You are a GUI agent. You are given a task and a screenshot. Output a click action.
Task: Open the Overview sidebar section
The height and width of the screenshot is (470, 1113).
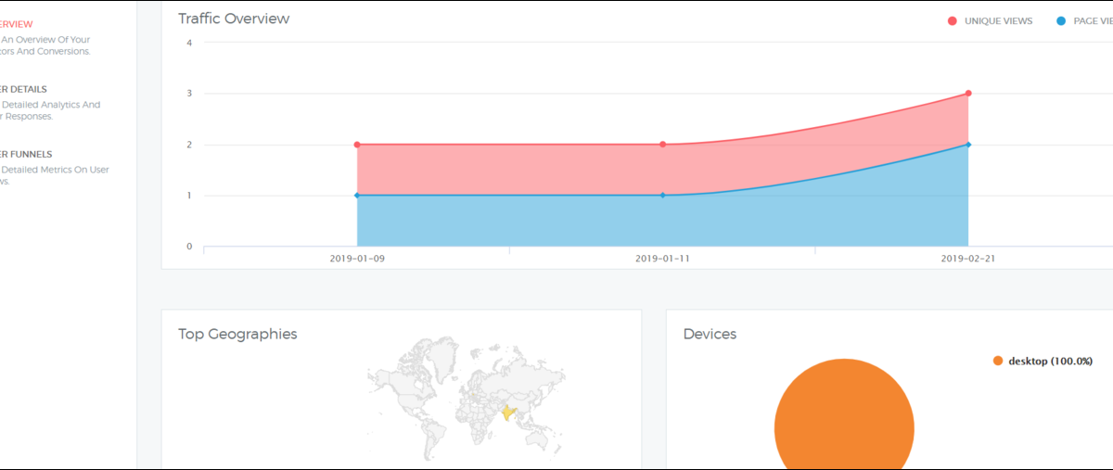(17, 24)
